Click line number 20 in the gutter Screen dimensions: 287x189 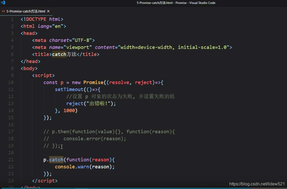tap(11, 153)
